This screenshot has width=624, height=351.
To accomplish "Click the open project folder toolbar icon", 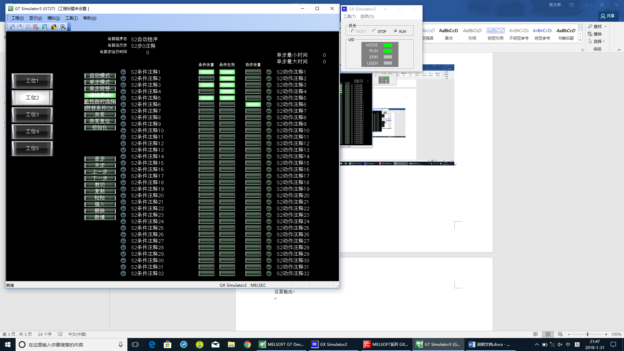I will coord(19,27).
